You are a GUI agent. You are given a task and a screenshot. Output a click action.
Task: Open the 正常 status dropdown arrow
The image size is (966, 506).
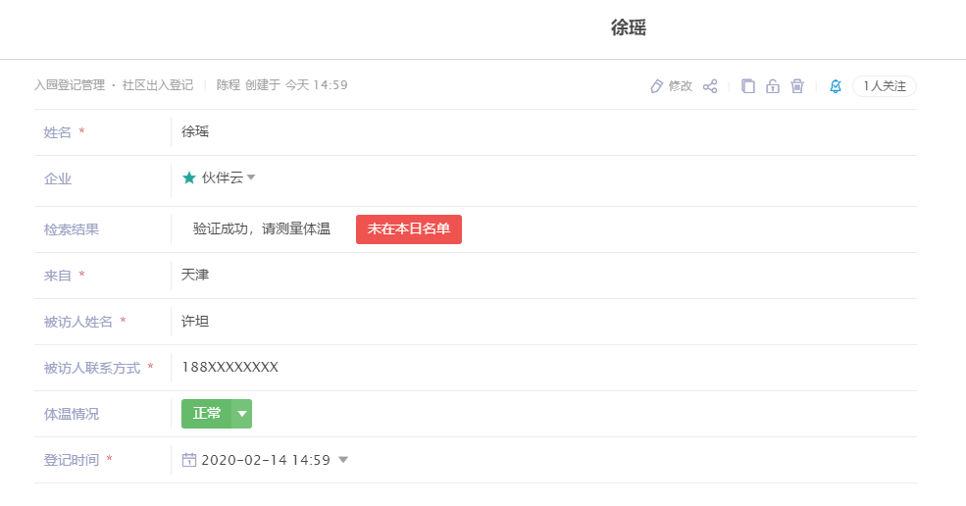(242, 414)
